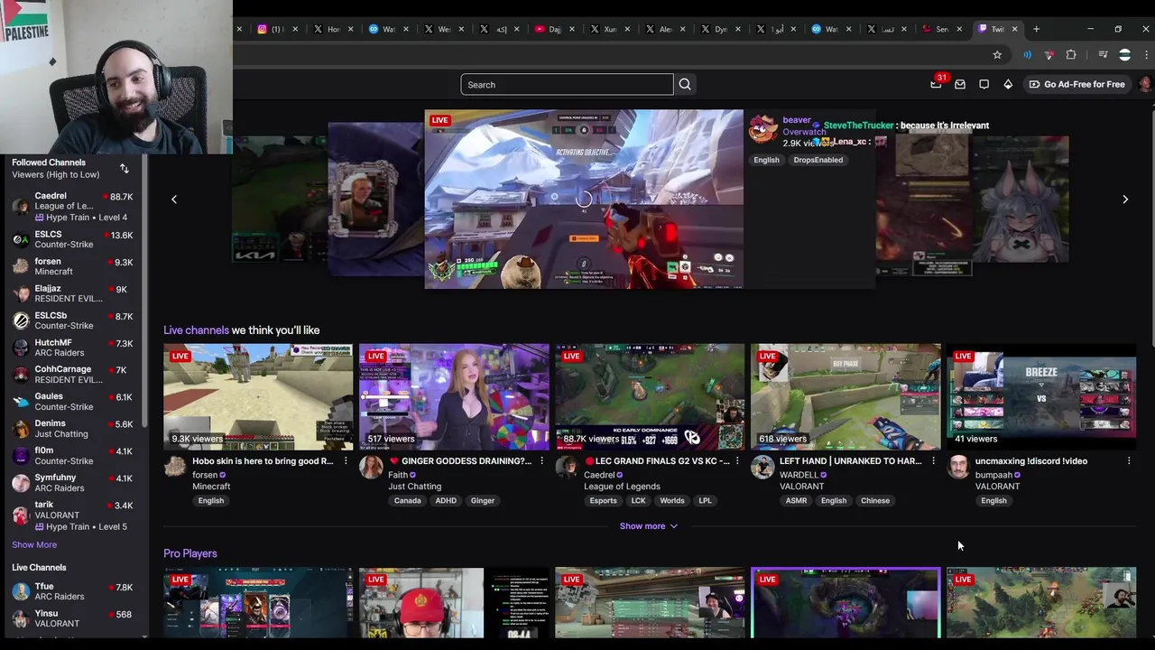
Task: Go to next featured stream in carousel
Action: pos(1125,199)
